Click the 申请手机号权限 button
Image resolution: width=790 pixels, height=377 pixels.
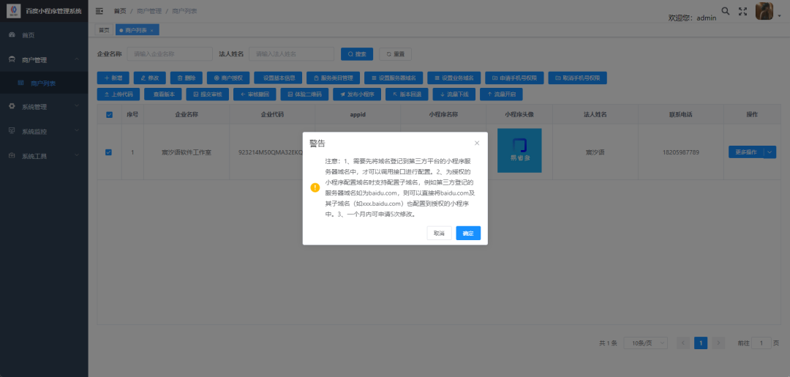coord(514,78)
